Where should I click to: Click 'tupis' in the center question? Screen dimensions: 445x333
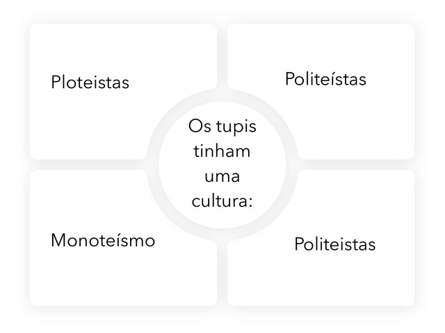click(236, 126)
